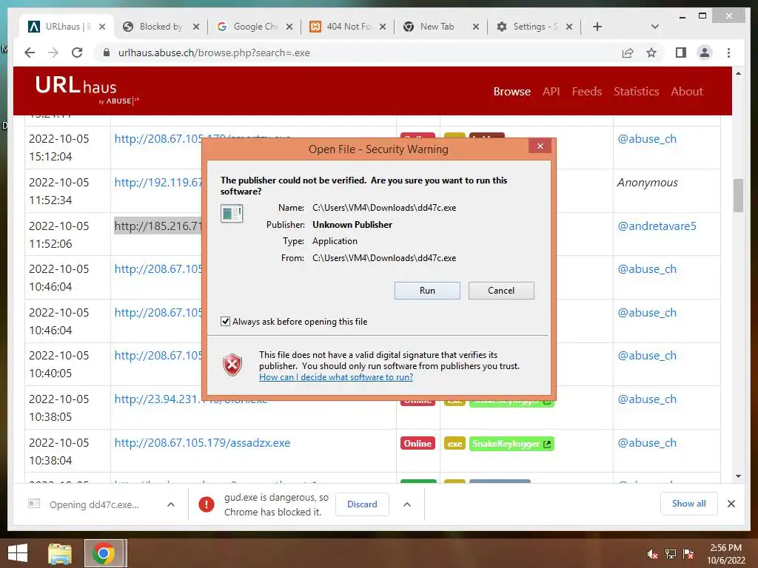Click the URLhaus logo
This screenshot has width=758, height=568.
point(87,89)
